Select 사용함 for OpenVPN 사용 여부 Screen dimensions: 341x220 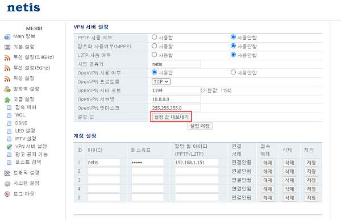[154, 72]
